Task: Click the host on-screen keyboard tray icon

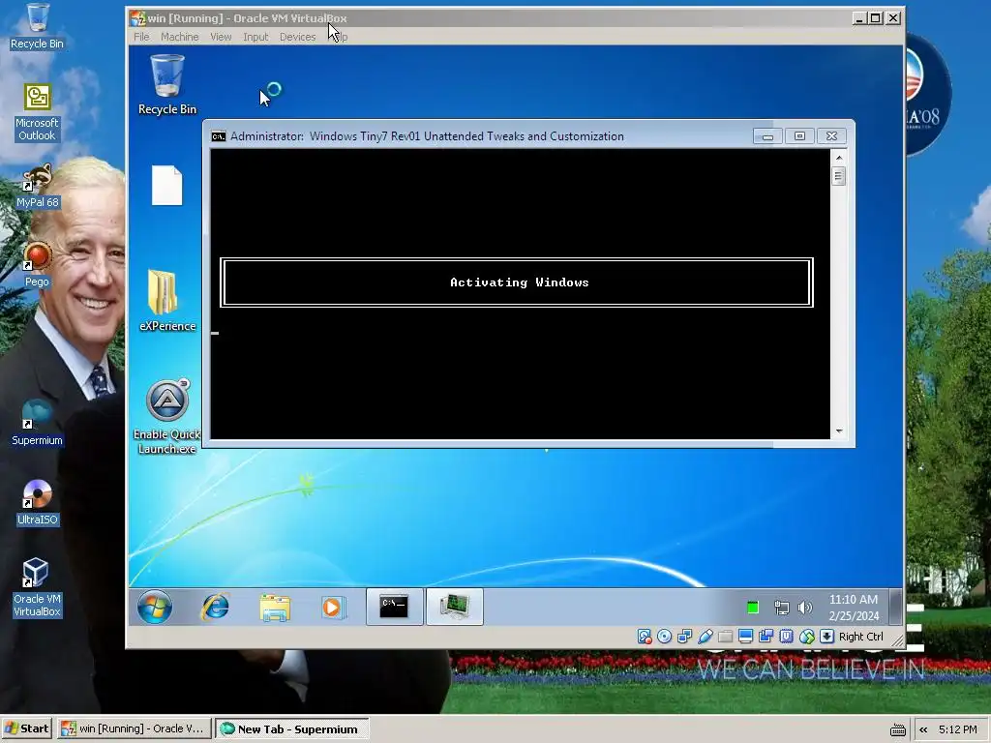Action: (898, 730)
